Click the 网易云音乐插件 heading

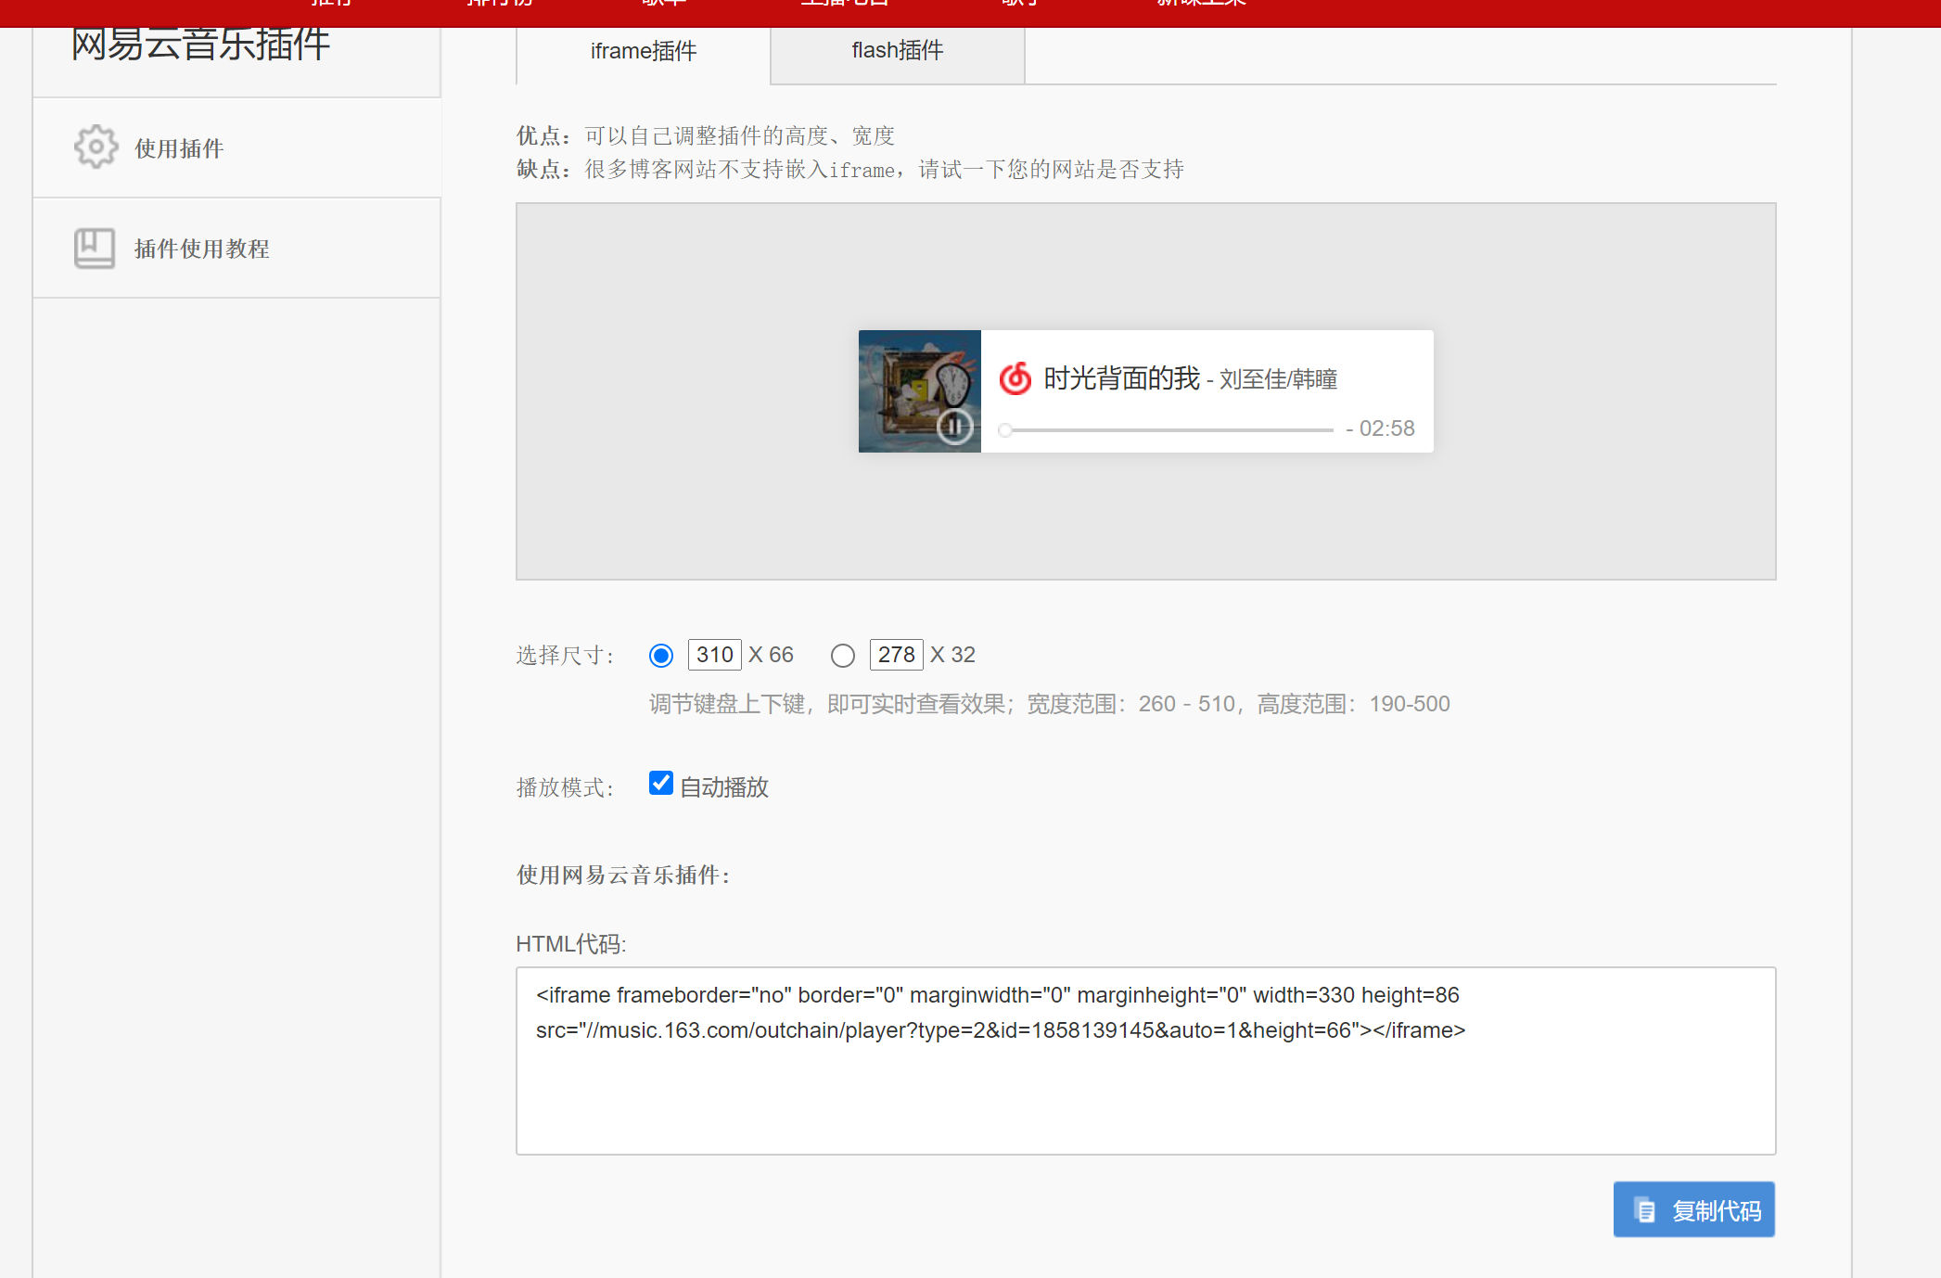click(201, 44)
